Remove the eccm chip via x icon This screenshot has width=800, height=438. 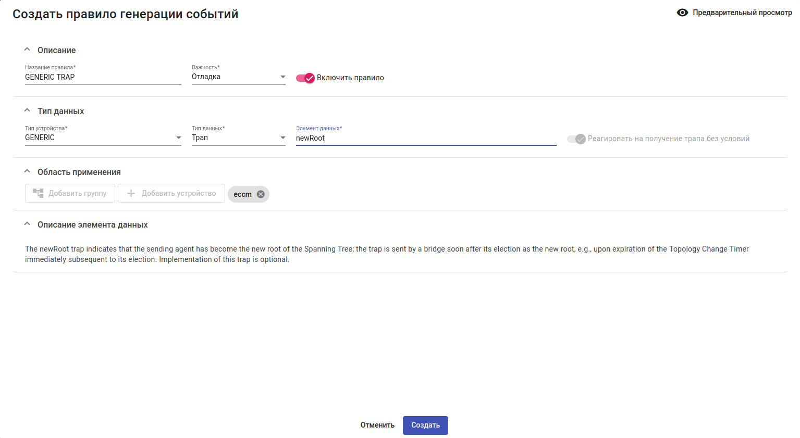[261, 194]
